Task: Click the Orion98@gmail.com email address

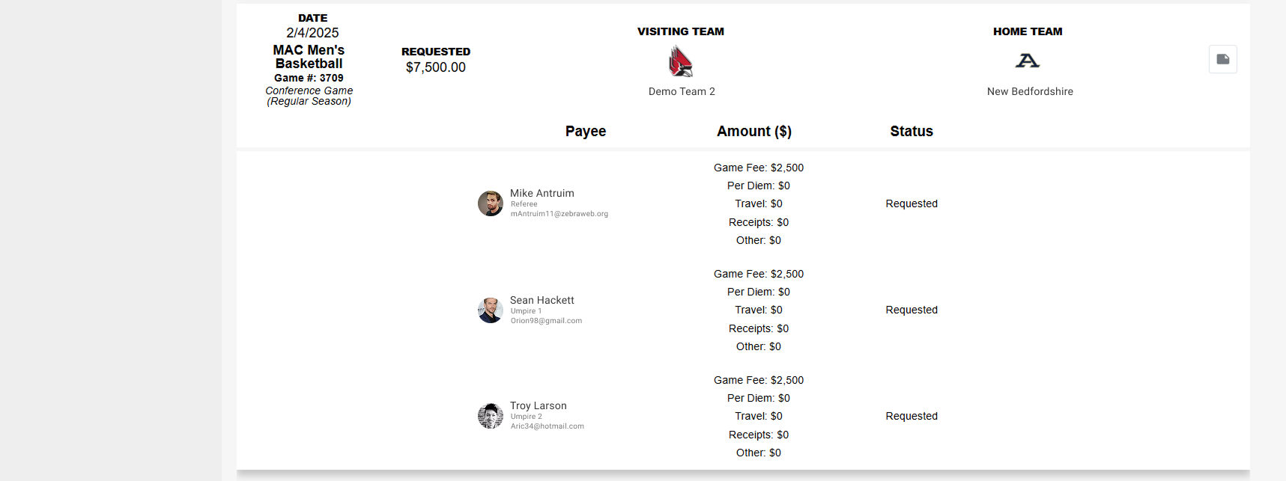Action: 546,321
